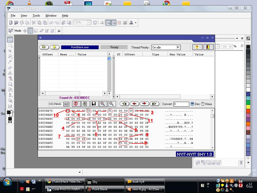Click the hex dump vertical scrollbar down arrow
The height and width of the screenshot is (193, 257).
(212, 148)
